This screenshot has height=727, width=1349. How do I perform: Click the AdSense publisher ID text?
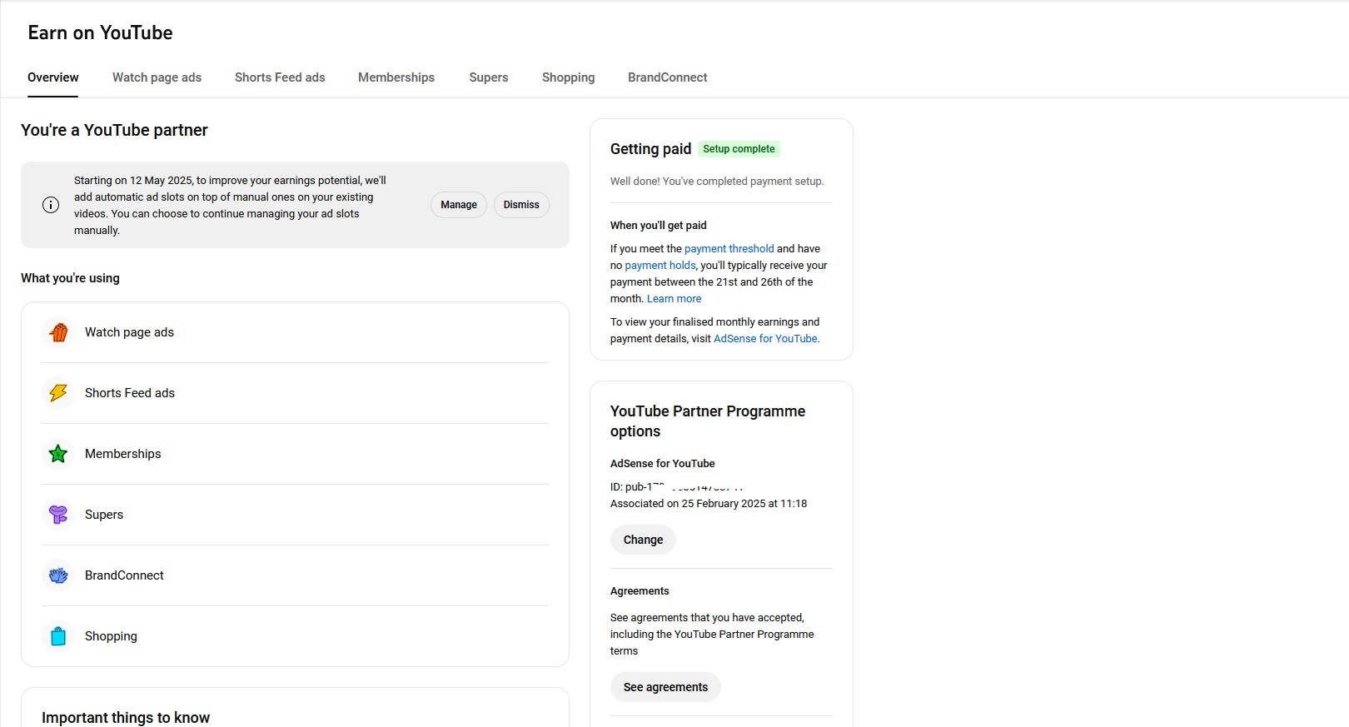tap(676, 487)
